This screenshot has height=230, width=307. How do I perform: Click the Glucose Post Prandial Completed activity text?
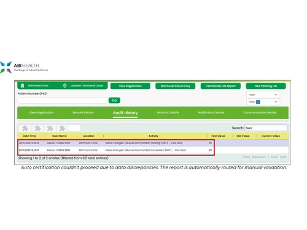coord(139,150)
